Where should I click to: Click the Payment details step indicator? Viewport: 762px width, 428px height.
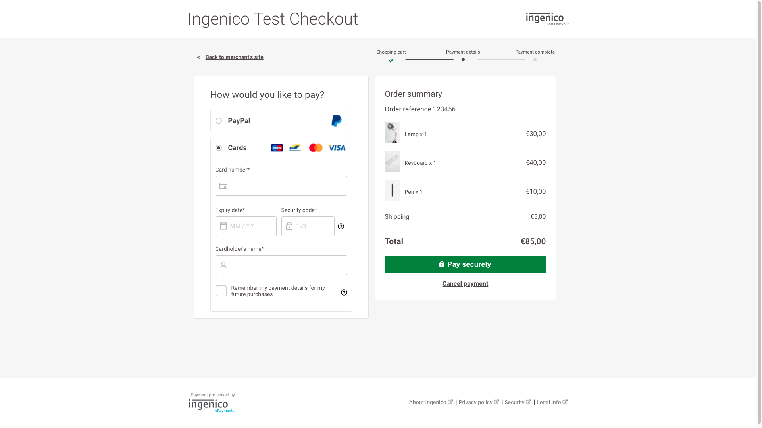coord(463,60)
